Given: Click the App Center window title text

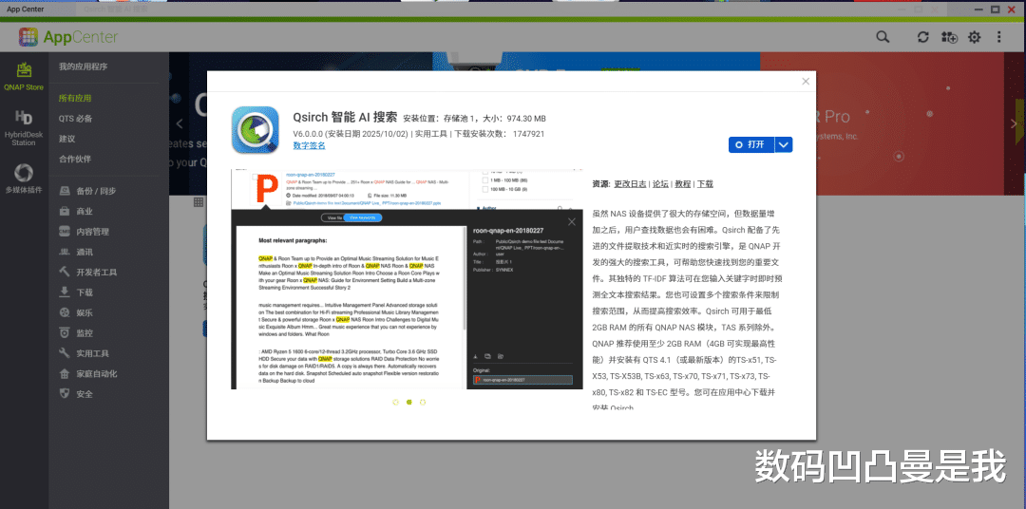Looking at the screenshot, I should point(27,9).
